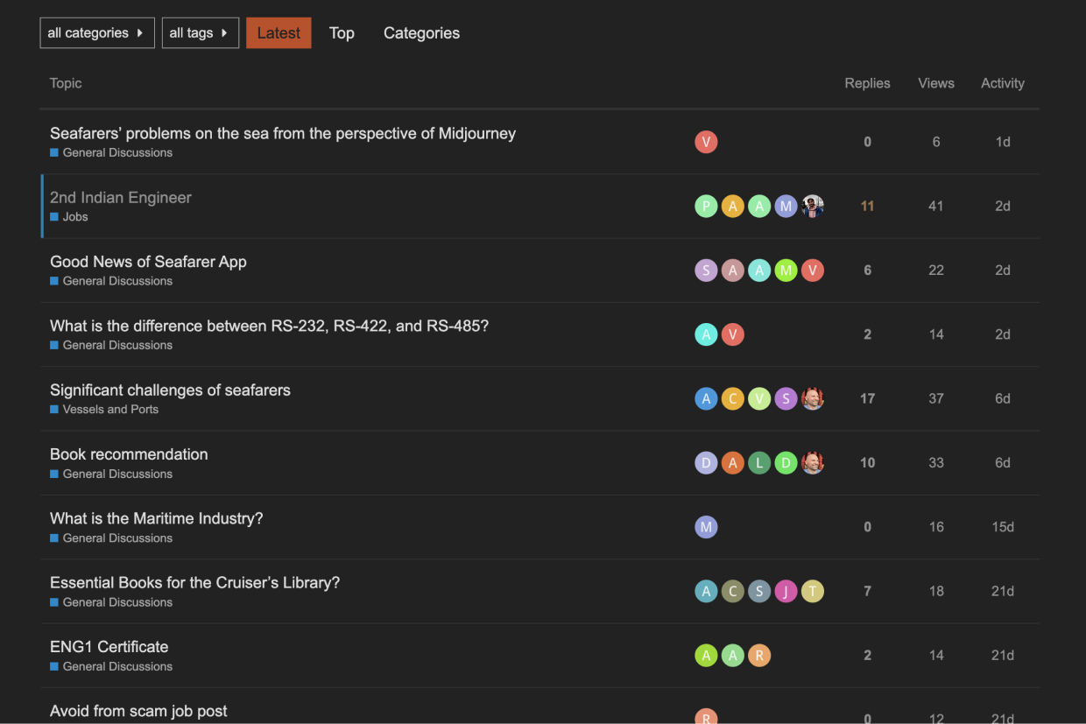Click cyan A avatar on RS-232 topic
This screenshot has height=724, width=1086.
coord(706,334)
